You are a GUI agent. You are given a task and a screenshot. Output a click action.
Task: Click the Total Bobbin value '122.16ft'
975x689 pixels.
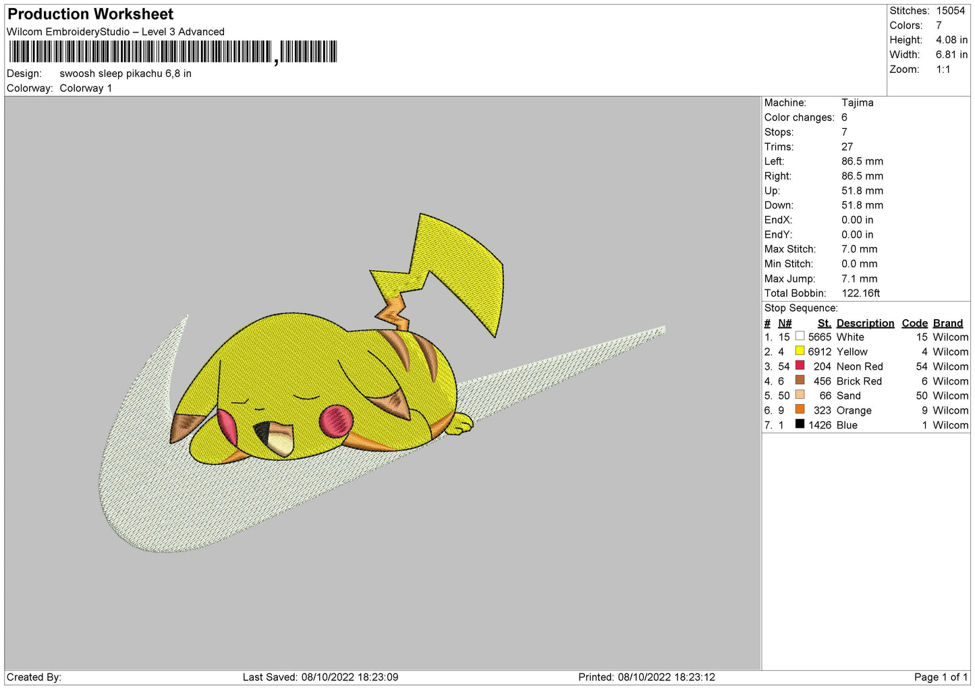tap(861, 294)
